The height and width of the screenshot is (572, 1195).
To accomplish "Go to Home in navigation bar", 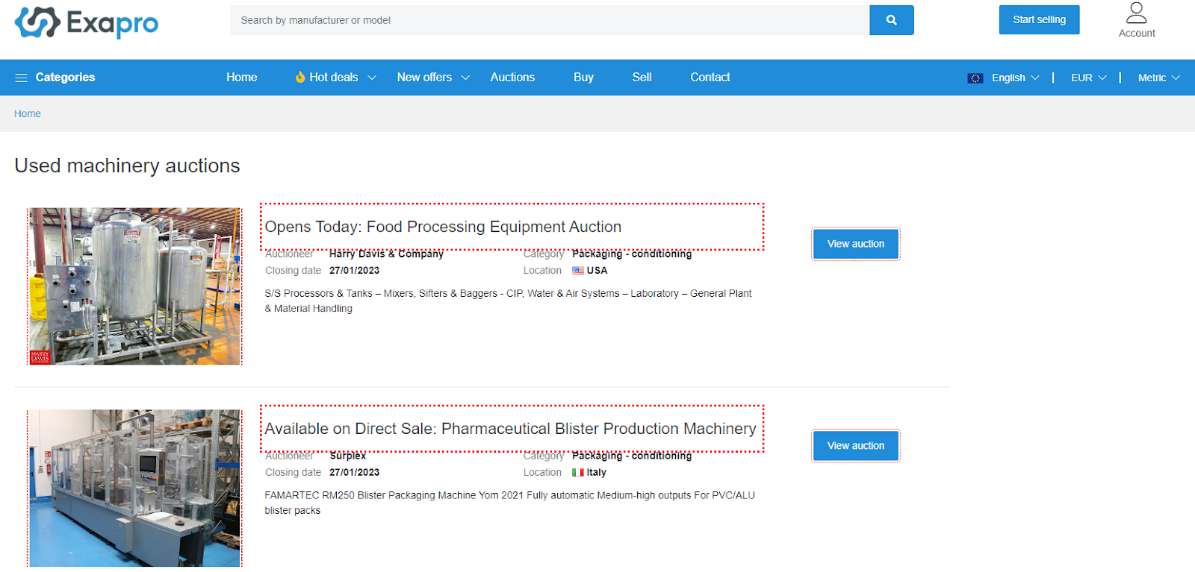I will 242,78.
